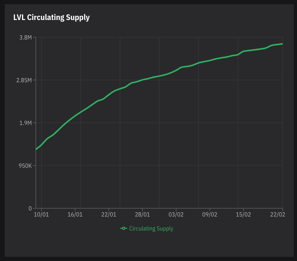297x261 pixels.
Task: Click the 15/02 date label
Action: (x=243, y=214)
